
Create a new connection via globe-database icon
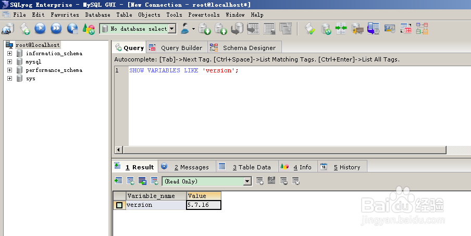click(x=8, y=29)
